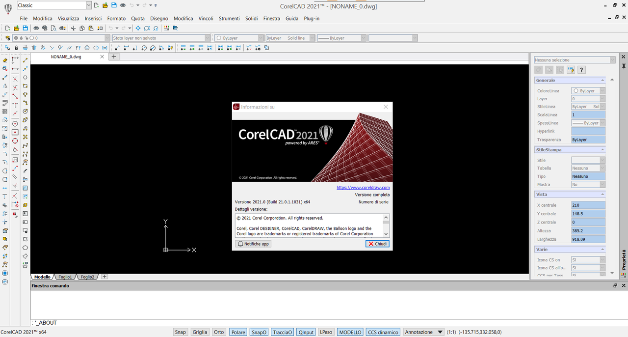
Task: Click the New document icon in standard toolbar
Action: [x=7, y=28]
